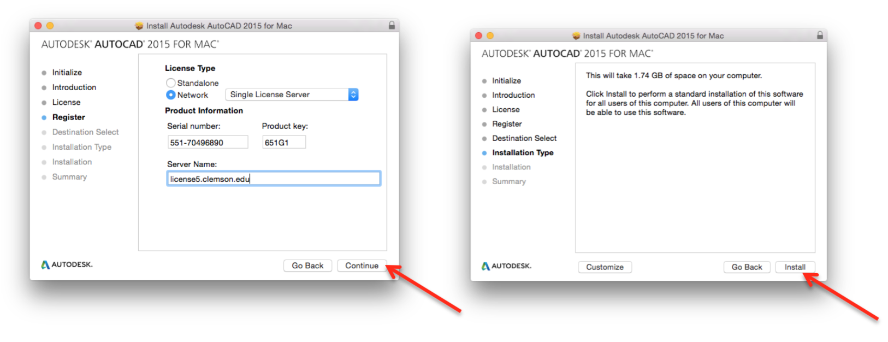
Task: Click the Introduction step in the right window
Action: (513, 95)
